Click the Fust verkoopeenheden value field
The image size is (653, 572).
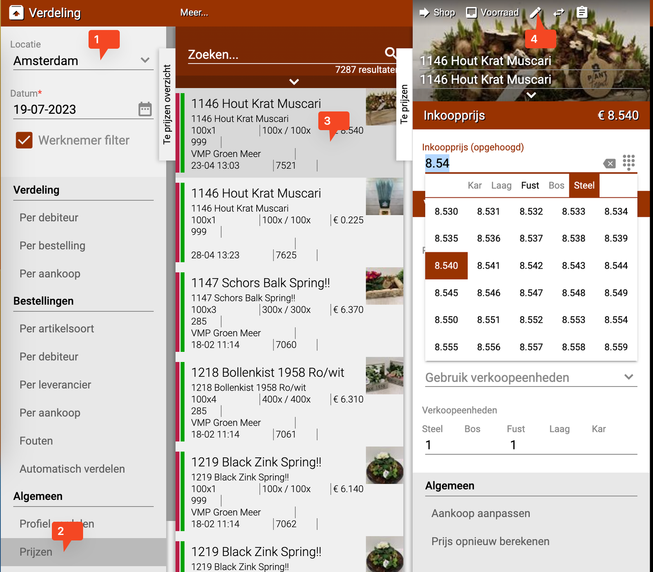[x=526, y=445]
